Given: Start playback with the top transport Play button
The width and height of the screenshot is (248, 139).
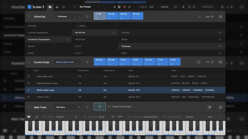Looking at the screenshot, I should (x=119, y=7).
